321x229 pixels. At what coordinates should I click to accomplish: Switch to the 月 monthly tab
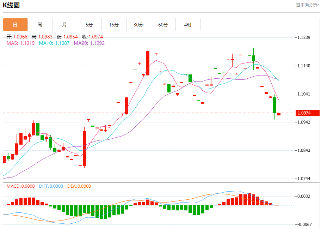[x=64, y=25]
